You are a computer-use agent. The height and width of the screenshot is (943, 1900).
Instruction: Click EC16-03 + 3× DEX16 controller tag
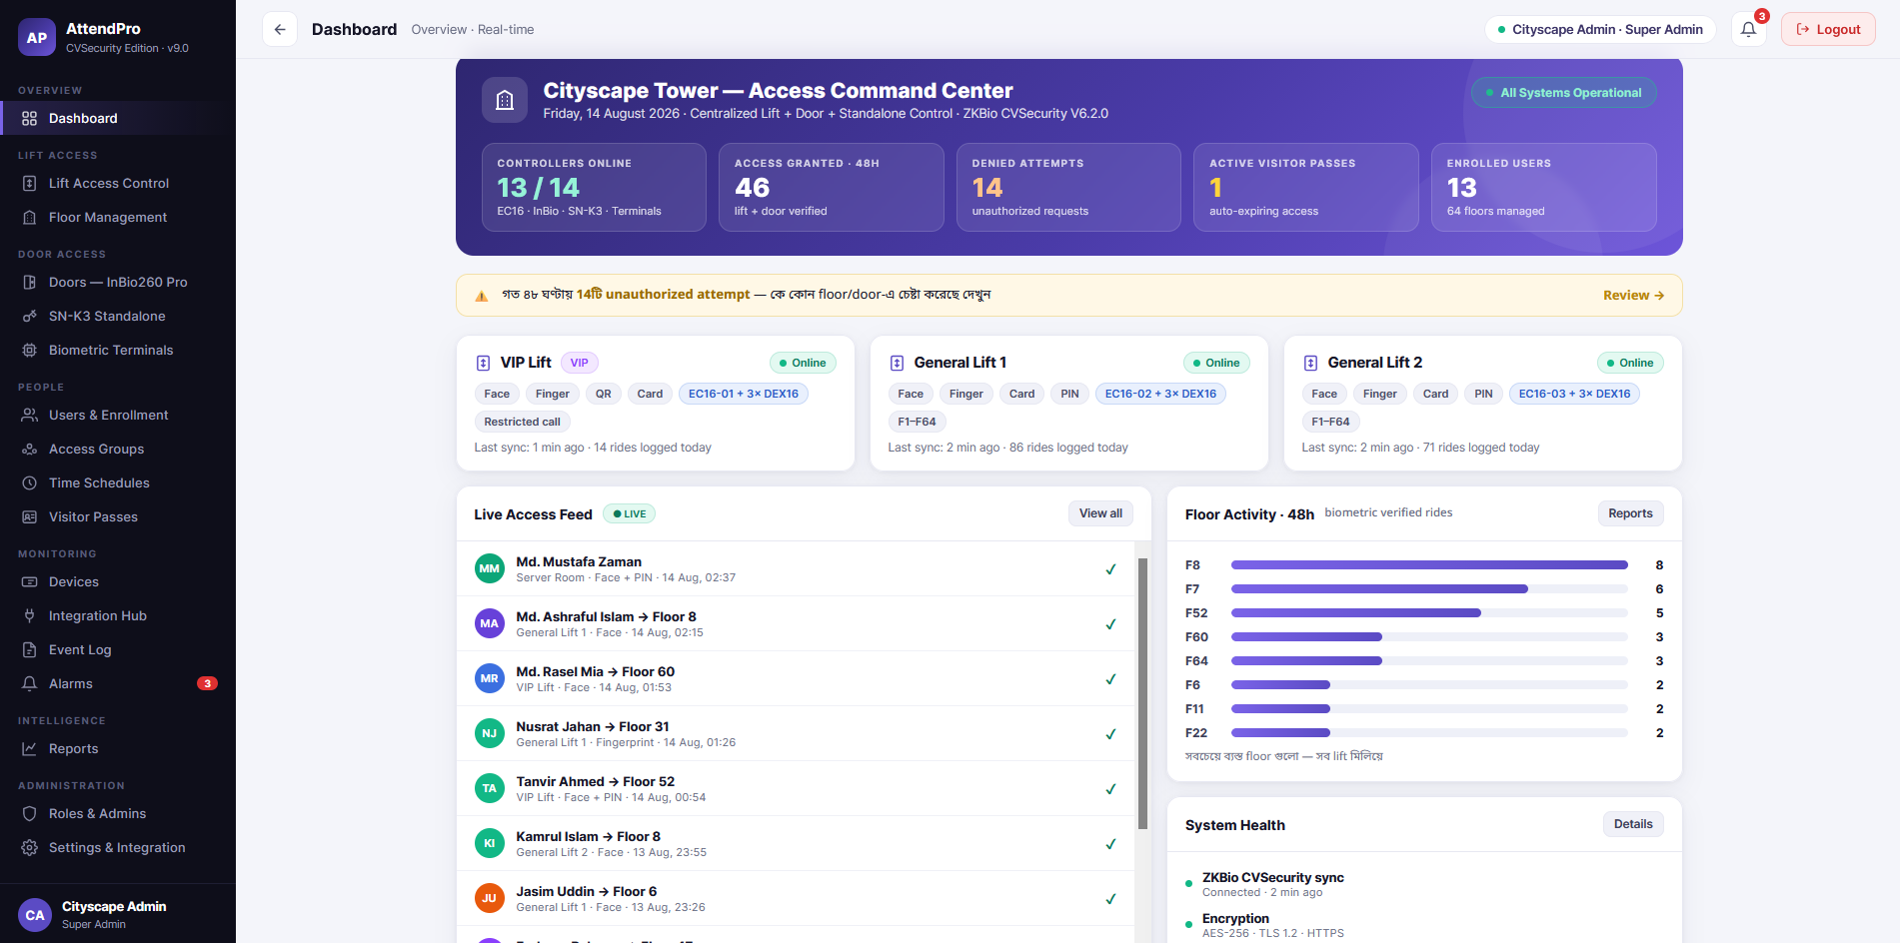click(x=1574, y=394)
